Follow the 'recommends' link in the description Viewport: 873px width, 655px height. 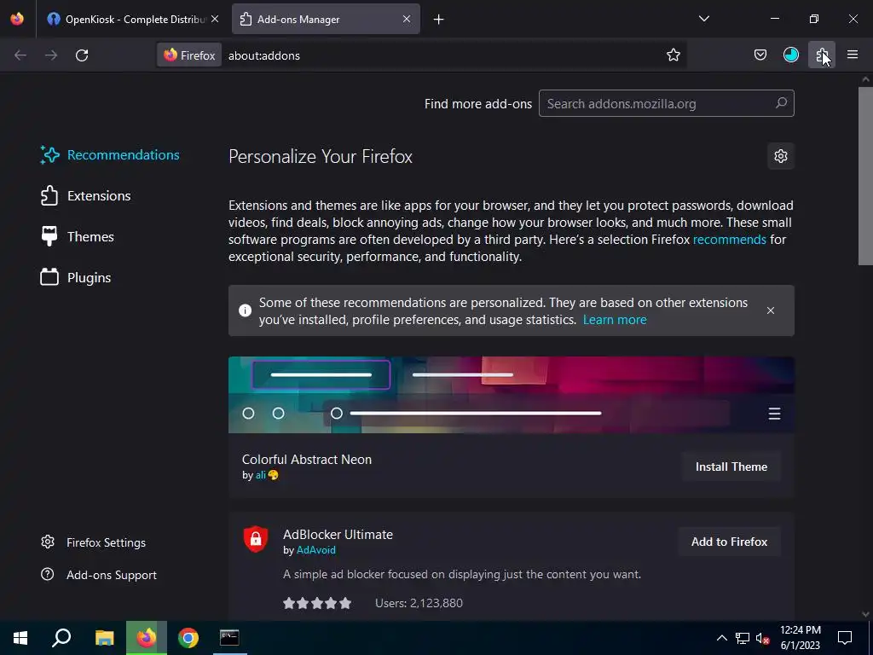click(730, 240)
